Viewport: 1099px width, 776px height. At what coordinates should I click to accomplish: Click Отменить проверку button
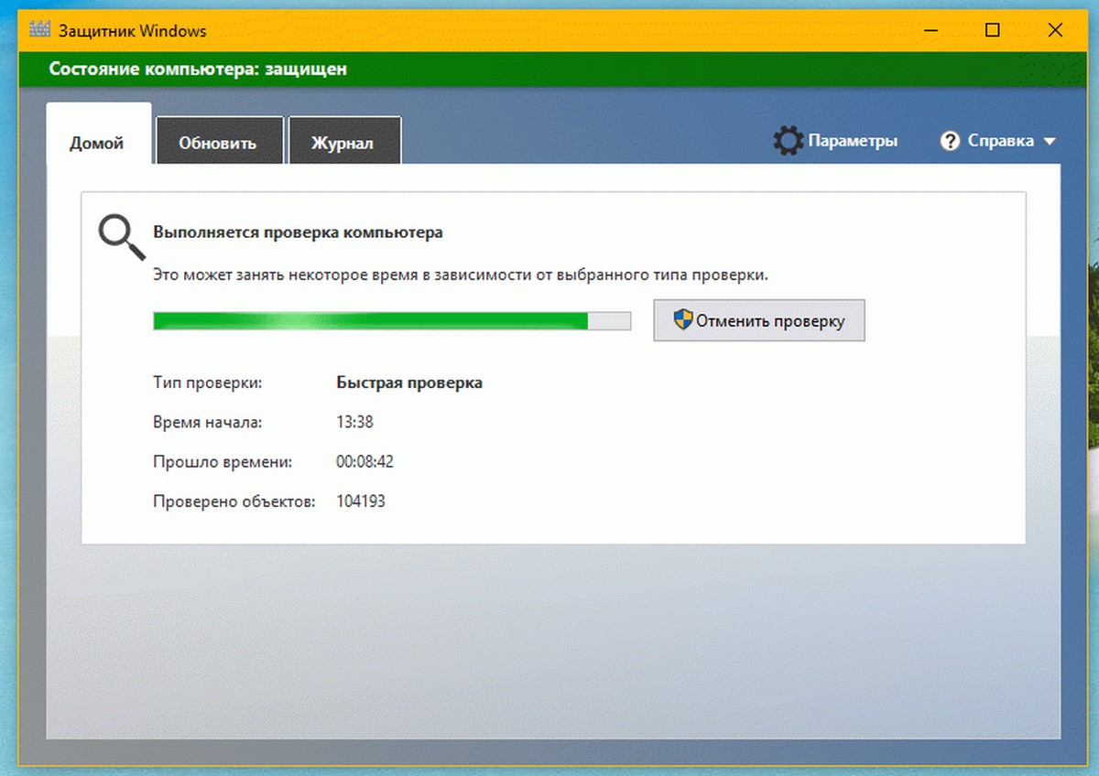(758, 320)
